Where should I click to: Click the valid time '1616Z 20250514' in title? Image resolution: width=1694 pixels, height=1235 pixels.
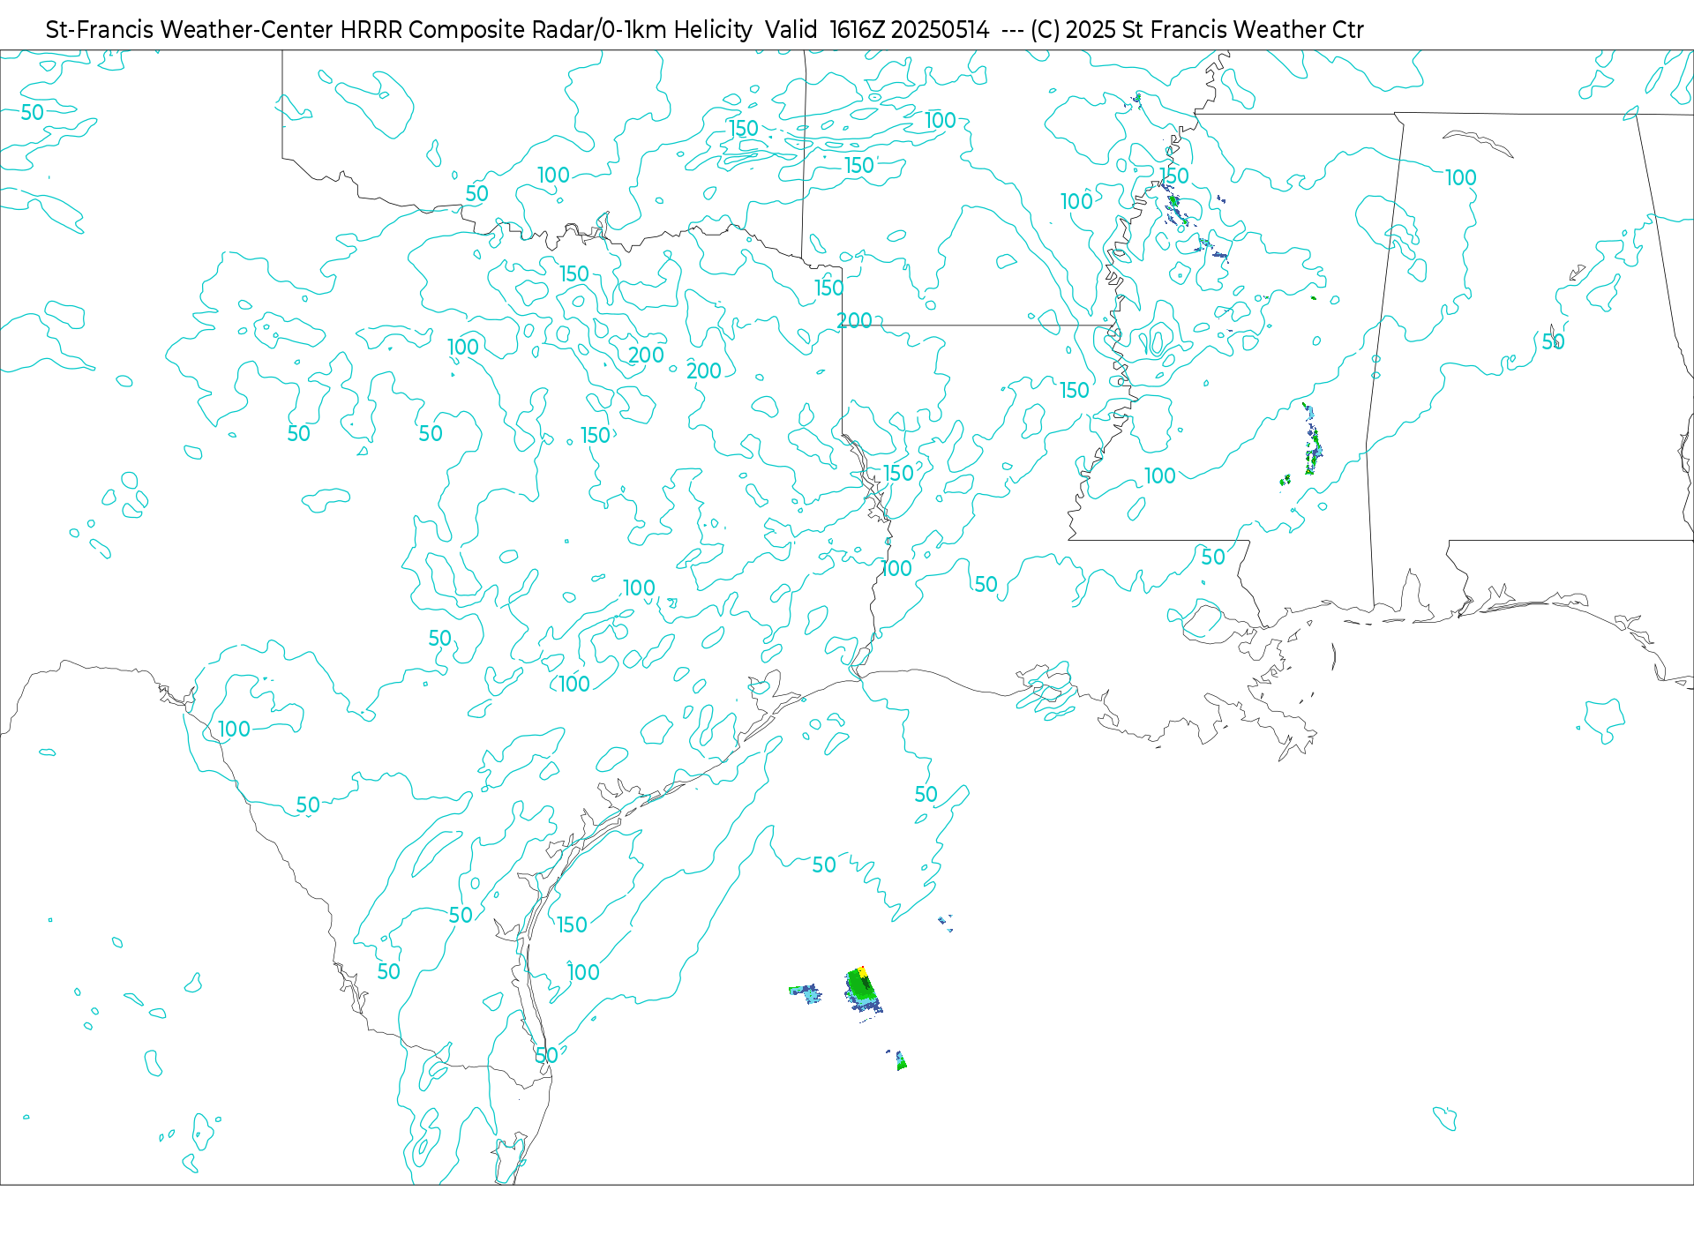tap(910, 30)
